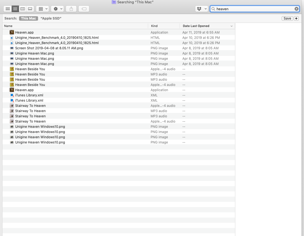Click the "Apr 11, 2019 at 6:55 AM" date
304x236 pixels.
(x=201, y=32)
